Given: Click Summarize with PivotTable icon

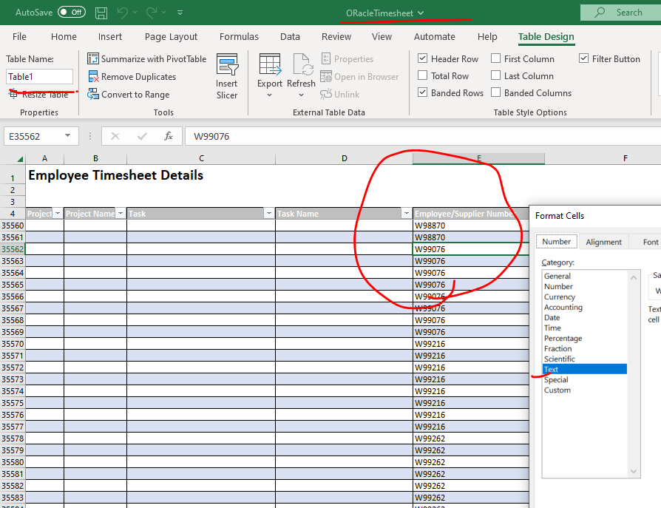Looking at the screenshot, I should coord(92,58).
